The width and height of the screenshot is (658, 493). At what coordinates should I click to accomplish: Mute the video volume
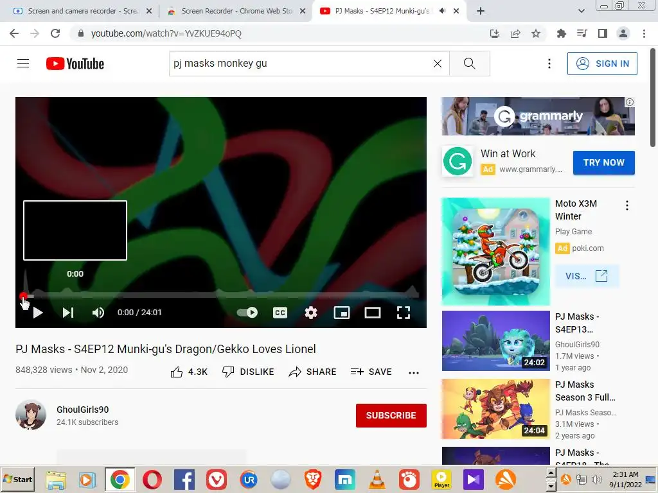pos(98,313)
